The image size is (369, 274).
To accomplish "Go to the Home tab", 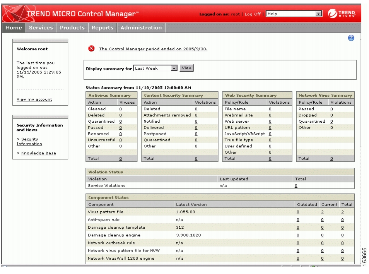I will point(14,27).
